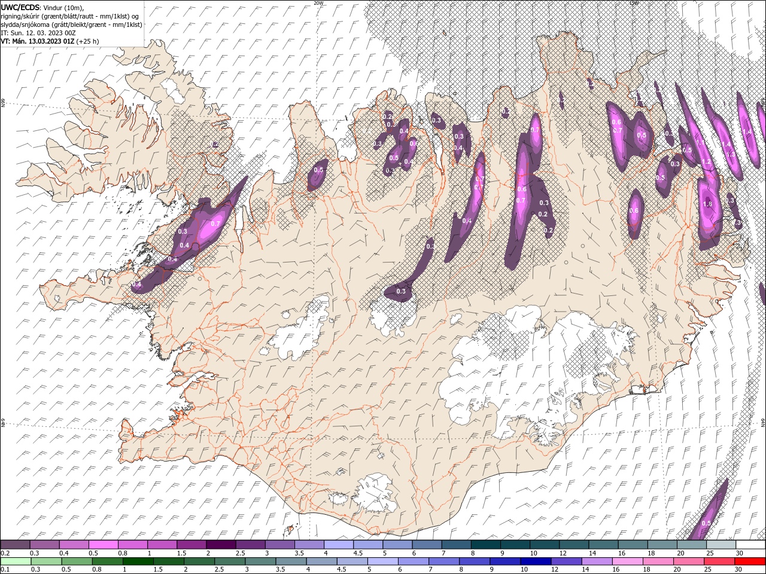This screenshot has height=574, width=766.
Task: Pick the medium green 0.5 swatch in bottom legend row
Action: pyautogui.click(x=77, y=561)
